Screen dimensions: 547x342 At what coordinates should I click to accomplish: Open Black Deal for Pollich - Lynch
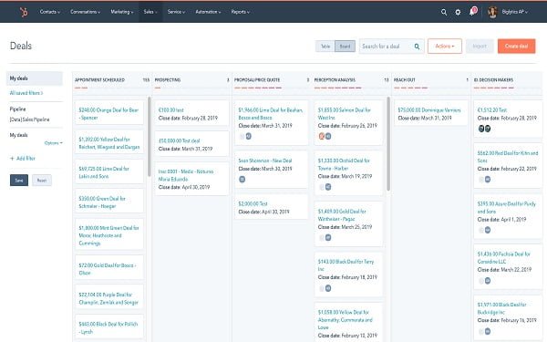point(108,327)
